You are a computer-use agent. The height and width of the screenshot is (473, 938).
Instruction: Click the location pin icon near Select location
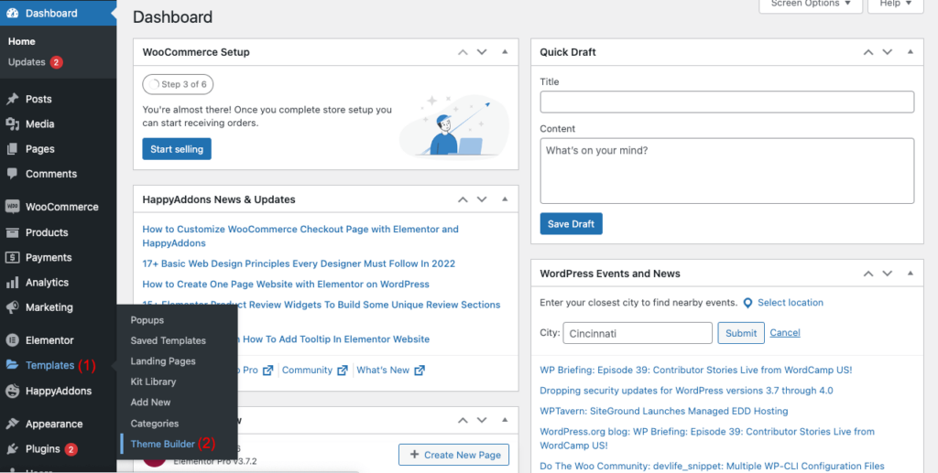747,303
